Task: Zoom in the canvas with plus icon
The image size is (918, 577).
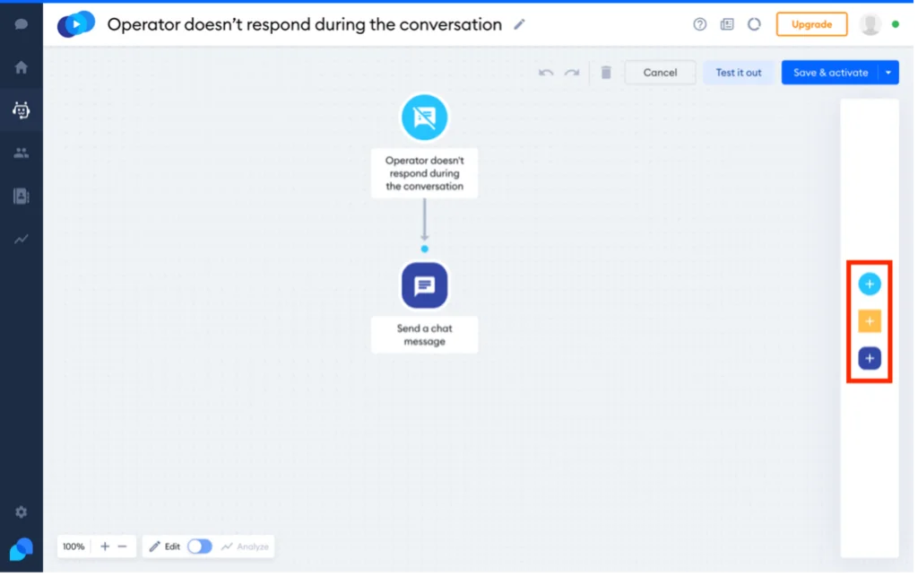Action: pos(105,547)
